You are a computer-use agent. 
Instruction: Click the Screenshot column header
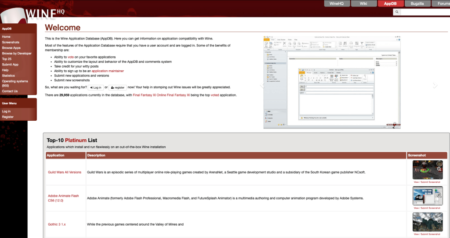[427, 155]
